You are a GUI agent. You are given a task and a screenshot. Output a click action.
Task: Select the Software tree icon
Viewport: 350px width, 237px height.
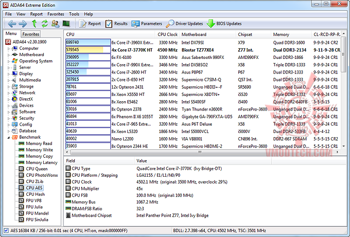pos(15,112)
